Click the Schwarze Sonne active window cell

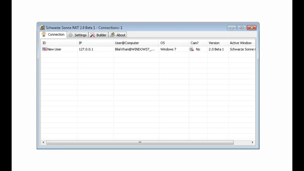click(242, 49)
